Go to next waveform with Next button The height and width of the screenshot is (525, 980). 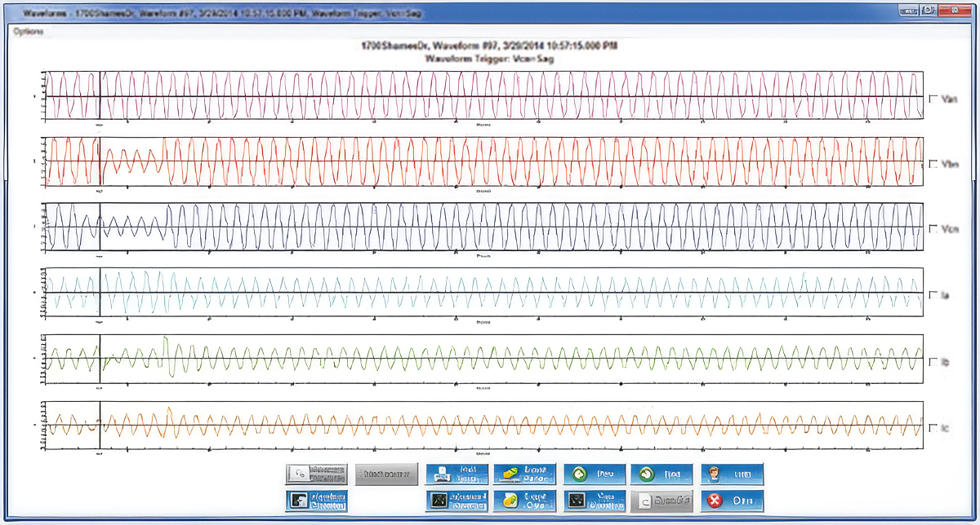point(662,474)
